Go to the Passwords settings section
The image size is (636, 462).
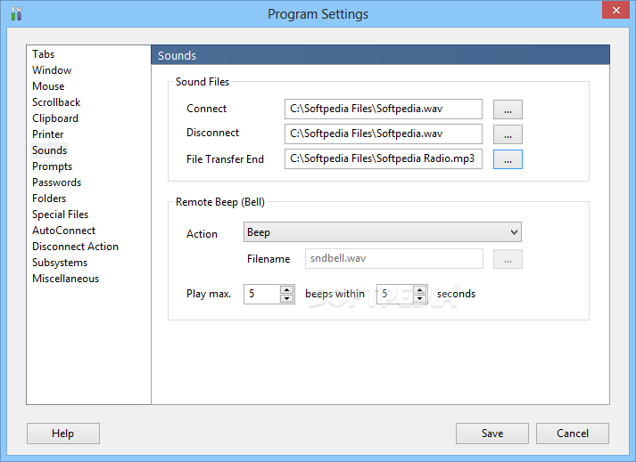(56, 182)
